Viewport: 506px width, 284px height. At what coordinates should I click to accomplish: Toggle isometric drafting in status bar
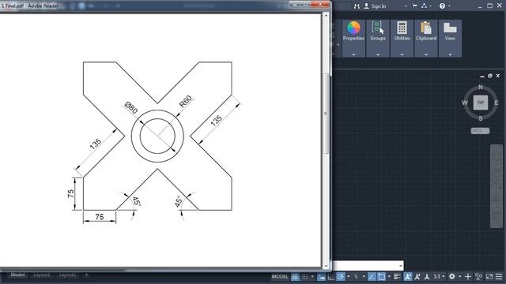357,276
